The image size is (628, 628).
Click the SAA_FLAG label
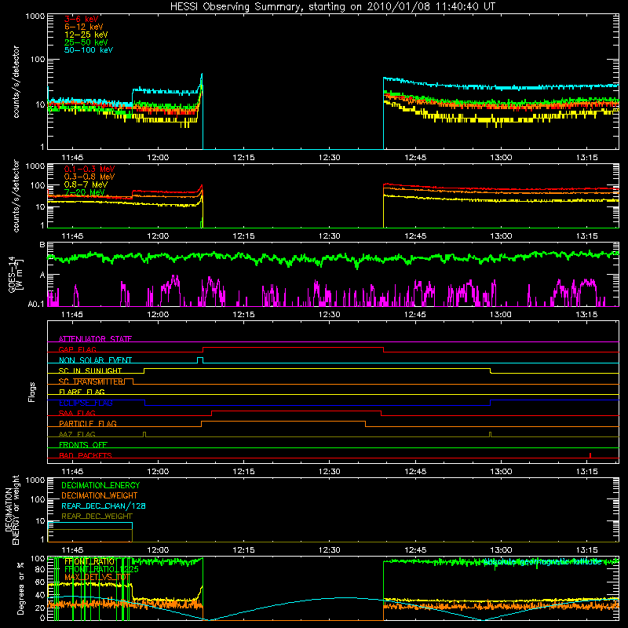click(x=77, y=413)
